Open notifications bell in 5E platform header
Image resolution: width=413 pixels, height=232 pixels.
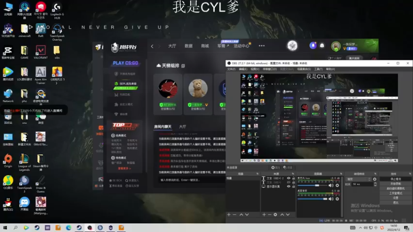tap(313, 45)
